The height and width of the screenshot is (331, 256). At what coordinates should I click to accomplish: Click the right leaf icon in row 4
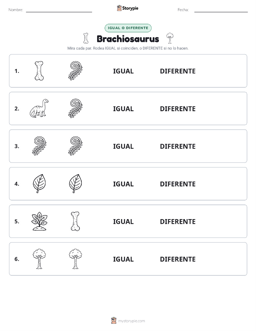coord(75,183)
